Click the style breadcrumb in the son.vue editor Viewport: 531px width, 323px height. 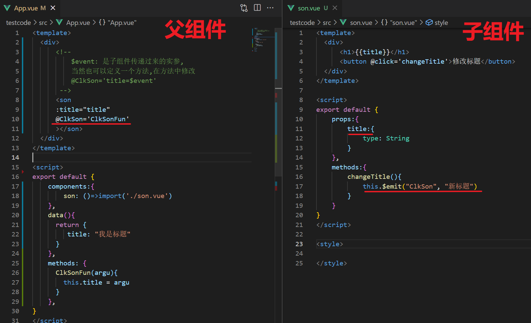click(x=441, y=23)
